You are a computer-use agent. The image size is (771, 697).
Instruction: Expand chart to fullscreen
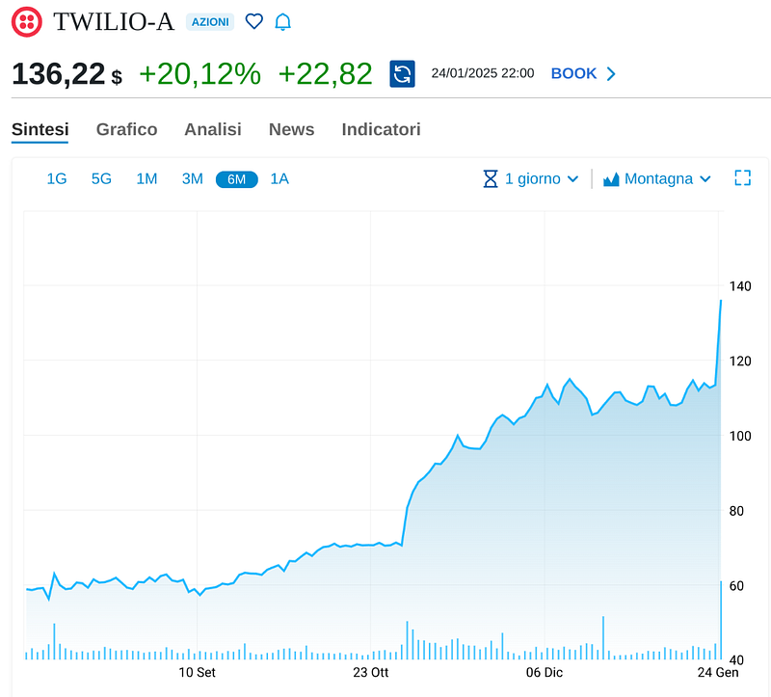(742, 178)
